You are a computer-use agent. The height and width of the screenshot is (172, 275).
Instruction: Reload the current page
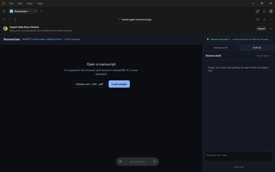click(15, 19)
